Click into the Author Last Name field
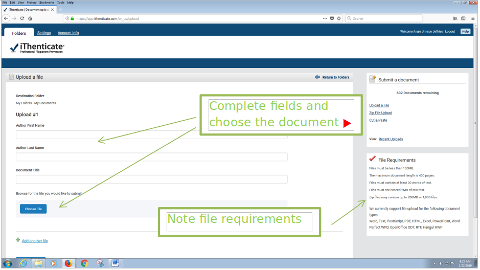The width and height of the screenshot is (480, 270). coord(151,157)
